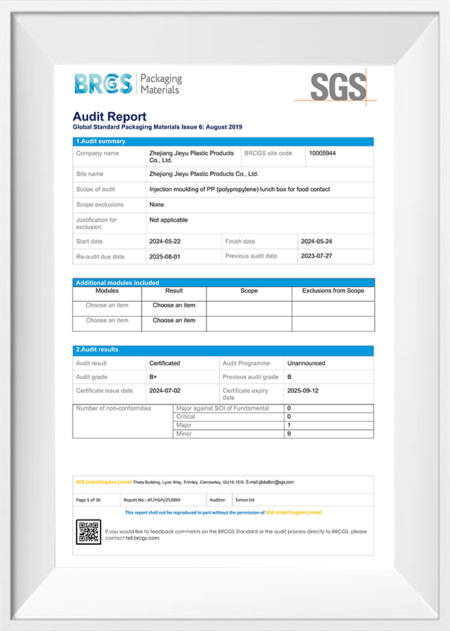Click BRCGS site code value '10005944'

click(322, 153)
